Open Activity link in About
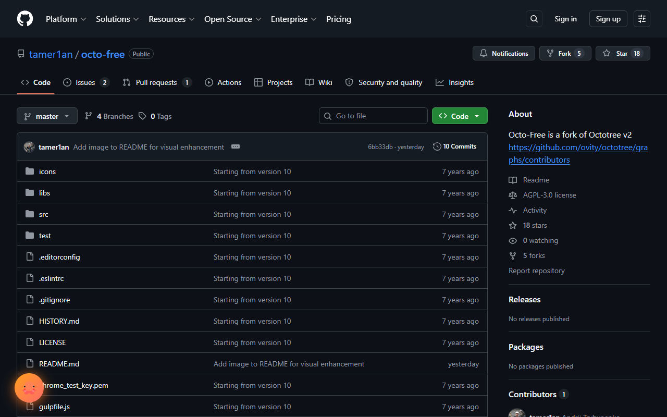This screenshot has height=417, width=667. (528, 210)
